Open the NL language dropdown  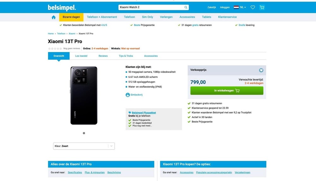click(240, 7)
